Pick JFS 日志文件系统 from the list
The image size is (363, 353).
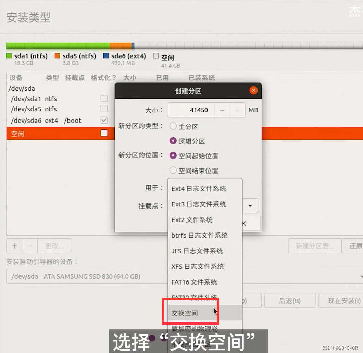[205, 251]
